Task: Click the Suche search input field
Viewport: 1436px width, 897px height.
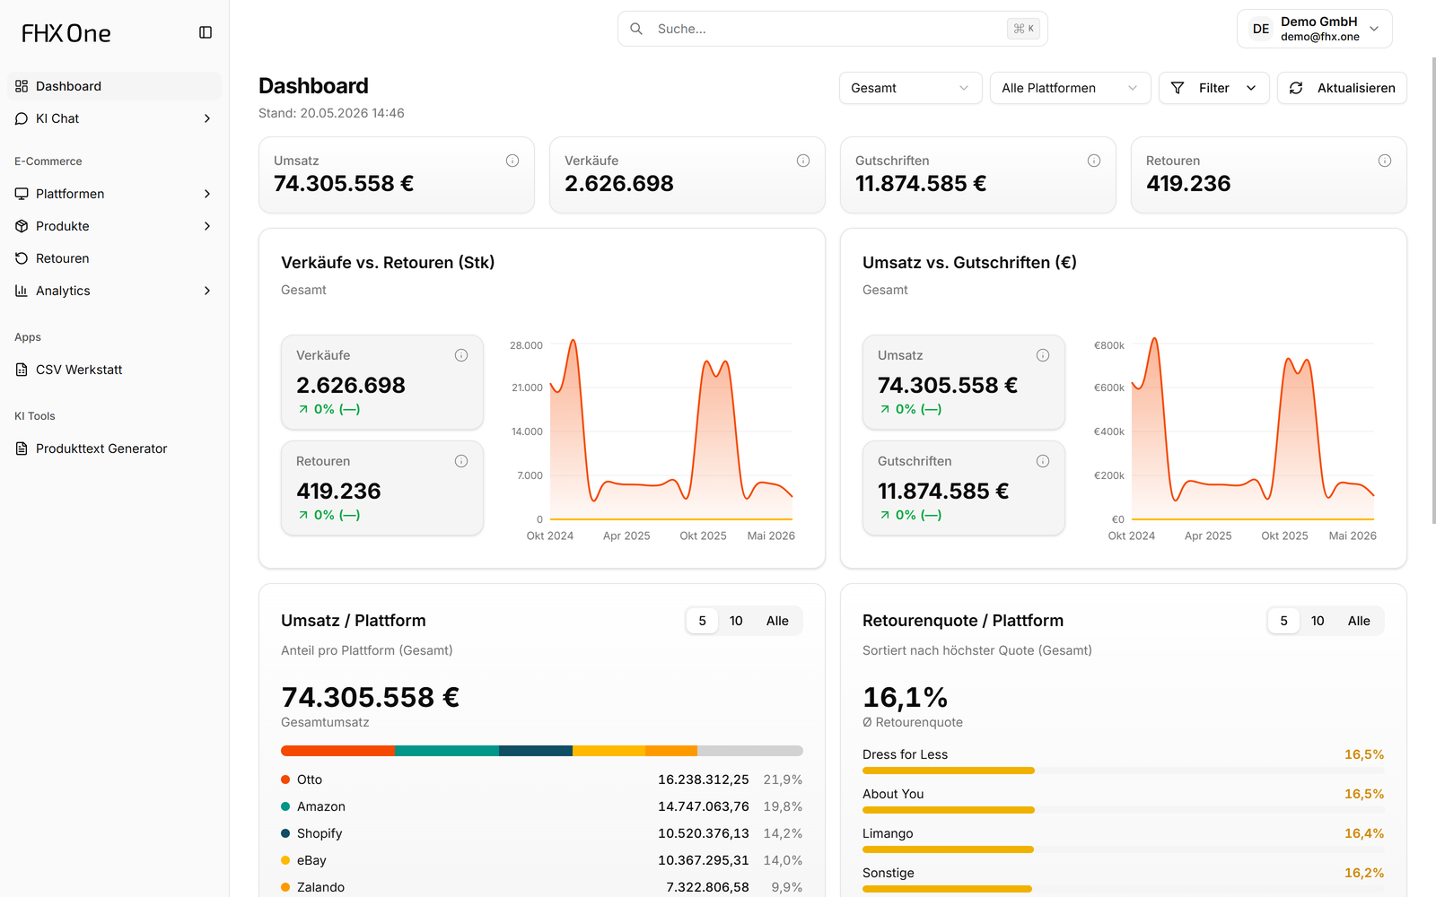Action: 832,29
